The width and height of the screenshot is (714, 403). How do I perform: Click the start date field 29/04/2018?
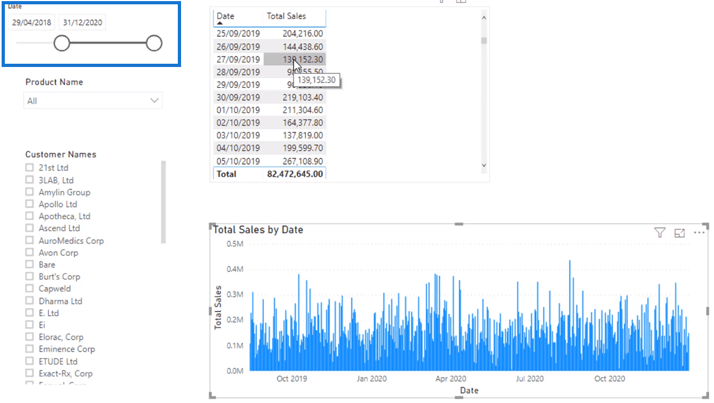(x=32, y=23)
